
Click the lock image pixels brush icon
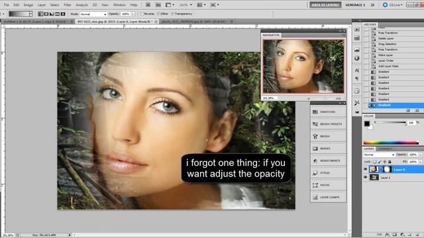tap(380, 161)
